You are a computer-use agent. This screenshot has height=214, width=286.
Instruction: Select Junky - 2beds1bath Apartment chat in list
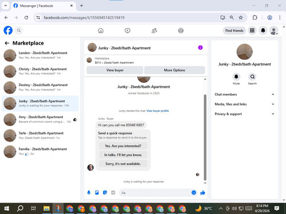click(40, 103)
